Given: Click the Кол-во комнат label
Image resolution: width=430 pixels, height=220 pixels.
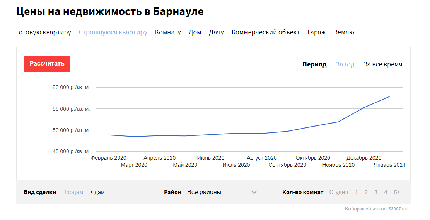Looking at the screenshot, I should pyautogui.click(x=303, y=192).
